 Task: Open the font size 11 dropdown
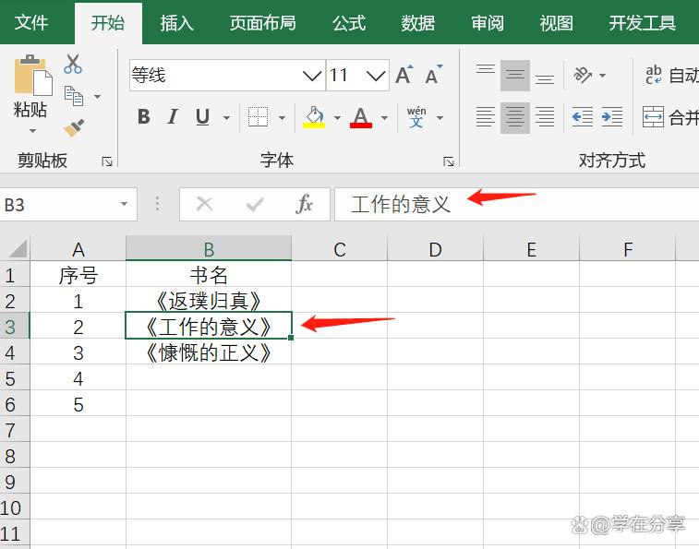[x=376, y=76]
